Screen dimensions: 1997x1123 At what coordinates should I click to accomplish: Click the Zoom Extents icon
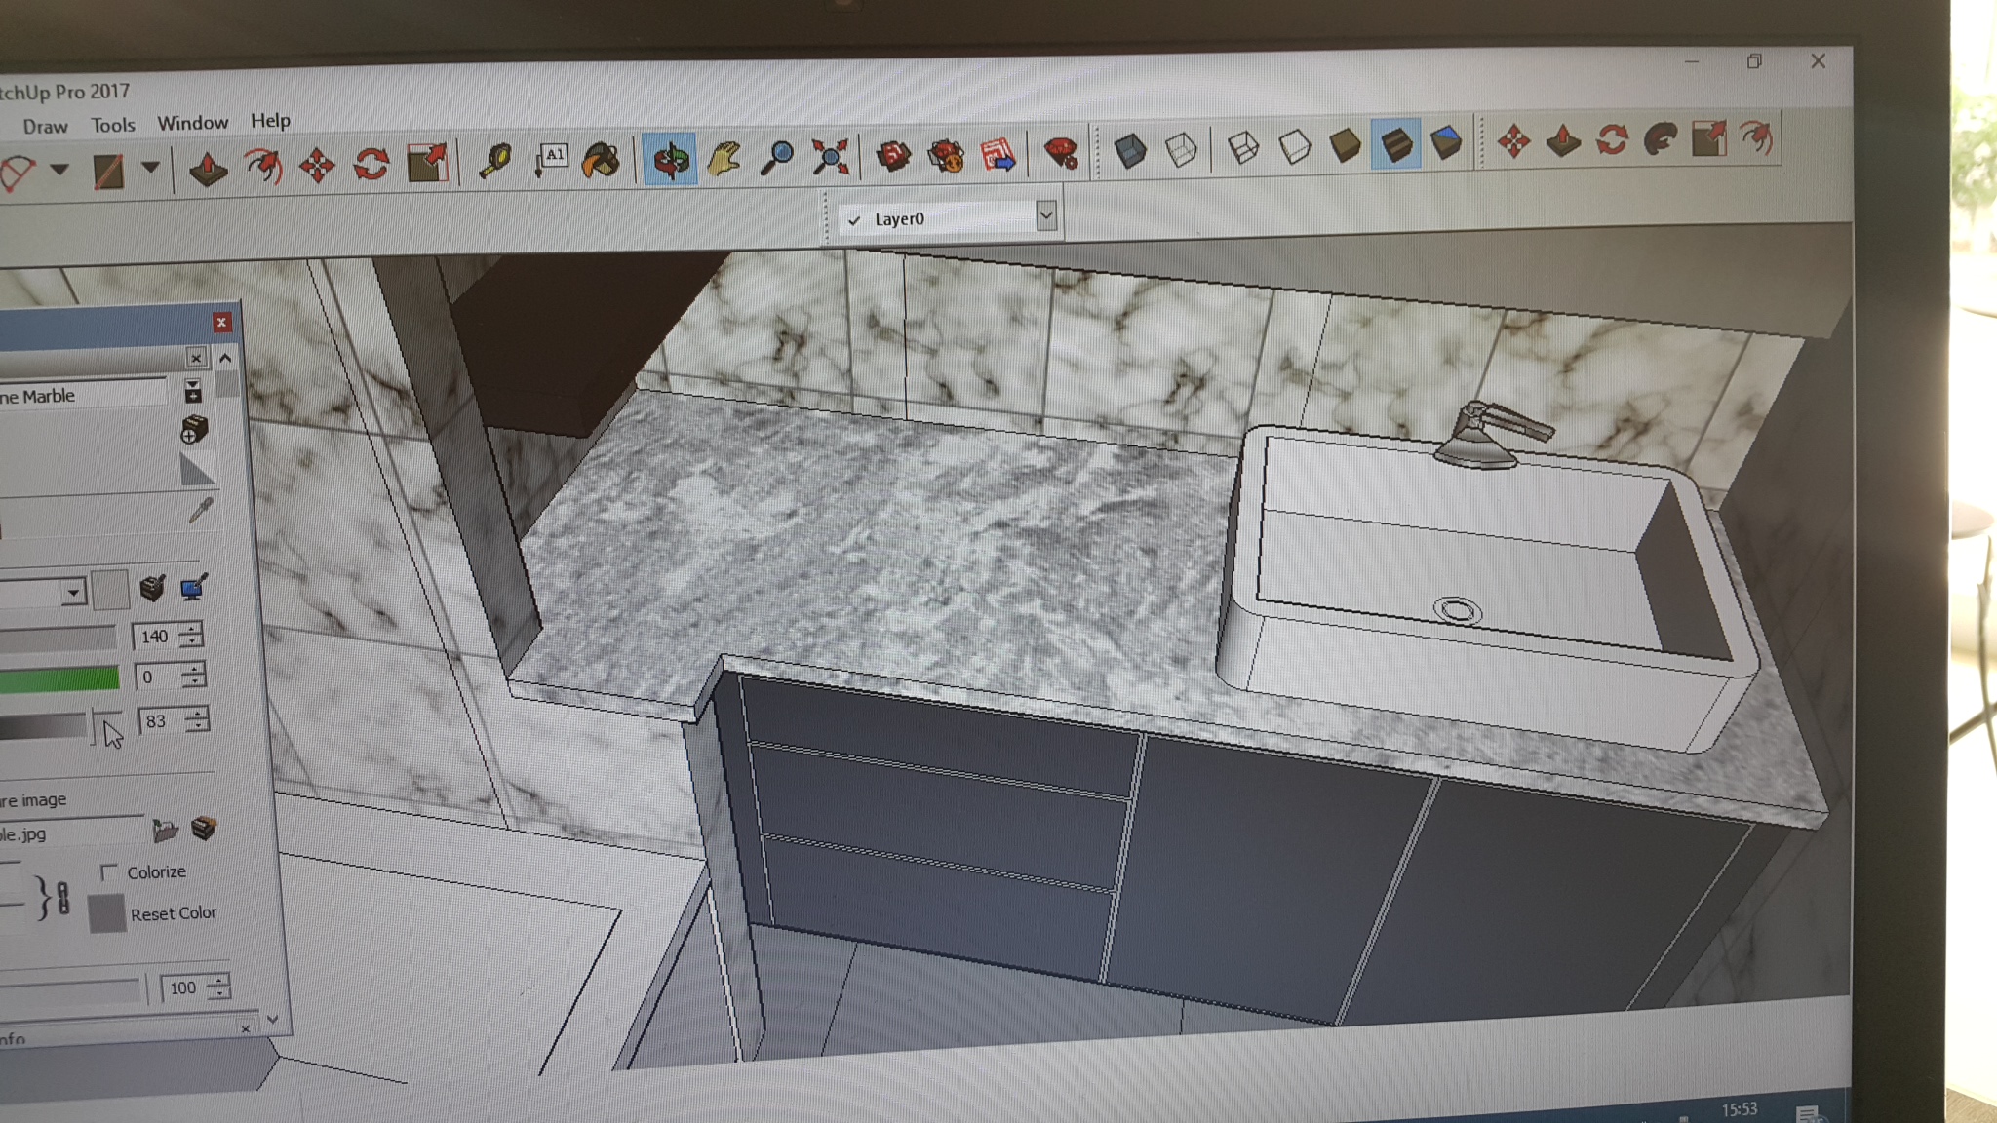coord(830,156)
